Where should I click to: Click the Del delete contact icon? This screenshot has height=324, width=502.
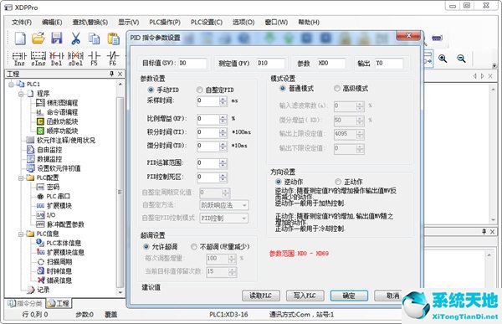pyautogui.click(x=57, y=59)
